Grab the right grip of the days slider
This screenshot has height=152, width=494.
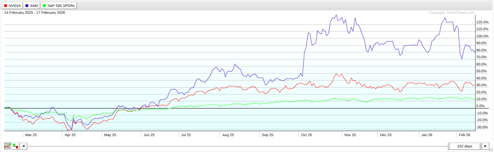tap(480, 146)
